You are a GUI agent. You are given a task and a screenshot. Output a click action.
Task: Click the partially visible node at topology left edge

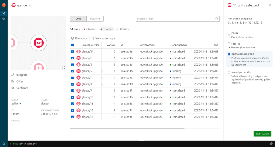(x=15, y=43)
